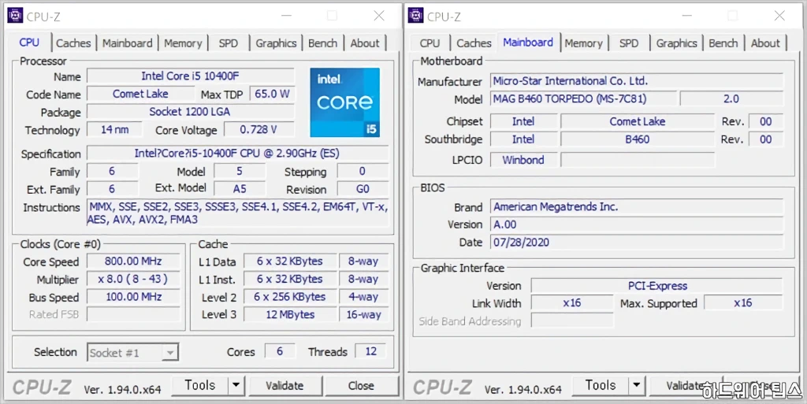Click the processor Name field Intel Core i5 10400F
The width and height of the screenshot is (807, 404).
coord(191,76)
